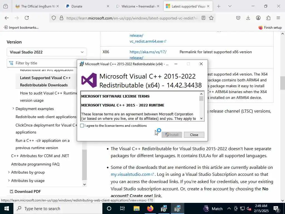Open the X86 aka.ms/vs/17/release link
The height and width of the screenshot is (214, 285).
click(x=148, y=55)
